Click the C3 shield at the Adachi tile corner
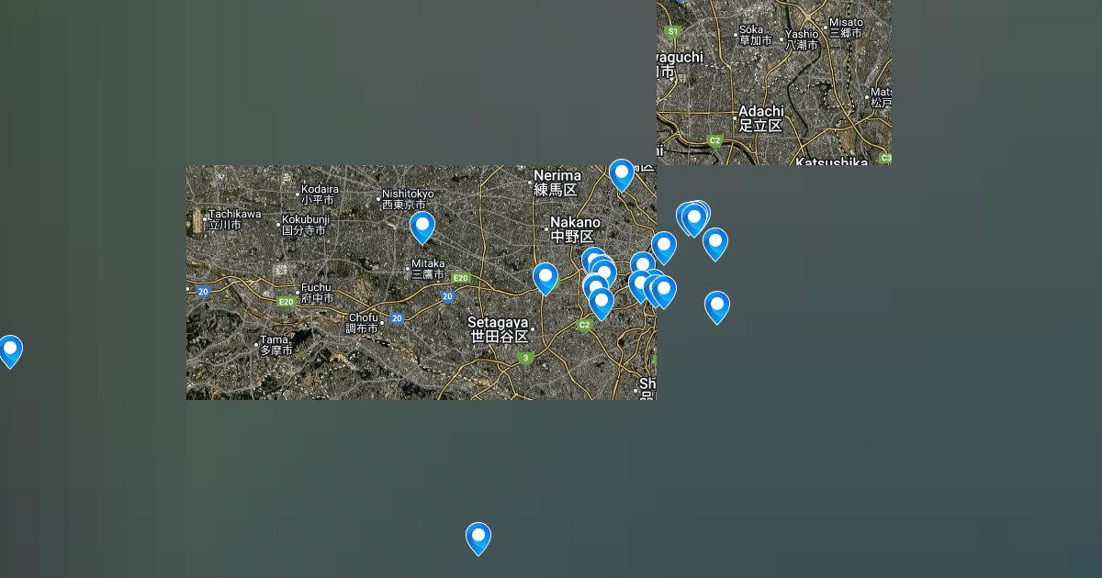 [x=885, y=158]
